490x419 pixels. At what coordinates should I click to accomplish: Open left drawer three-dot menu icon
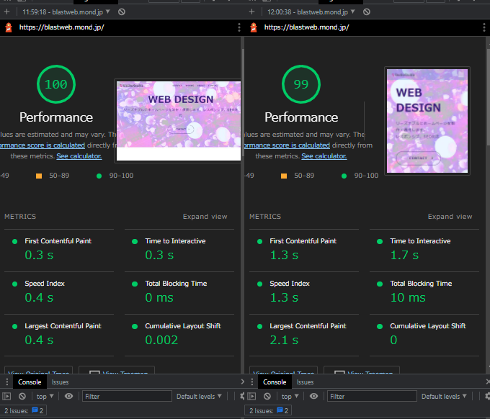(7, 382)
